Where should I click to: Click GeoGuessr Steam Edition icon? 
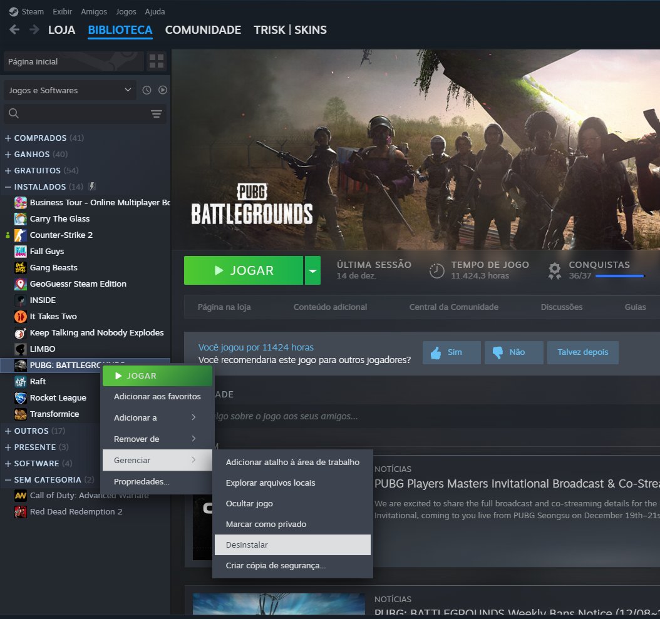point(21,284)
